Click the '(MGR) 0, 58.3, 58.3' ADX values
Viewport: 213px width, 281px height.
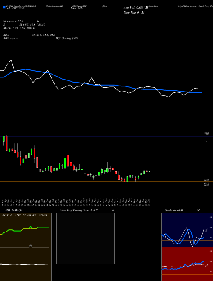coord(43,35)
